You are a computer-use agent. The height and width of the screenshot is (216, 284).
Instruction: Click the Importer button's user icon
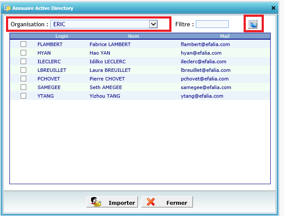pyautogui.click(x=96, y=202)
